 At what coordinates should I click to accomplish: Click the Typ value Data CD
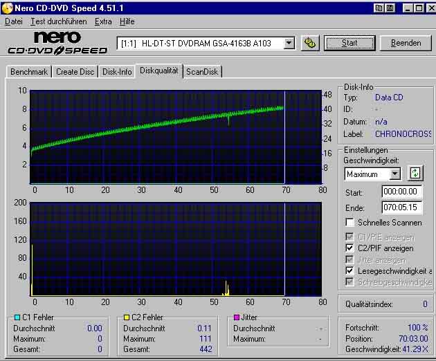[x=389, y=98]
